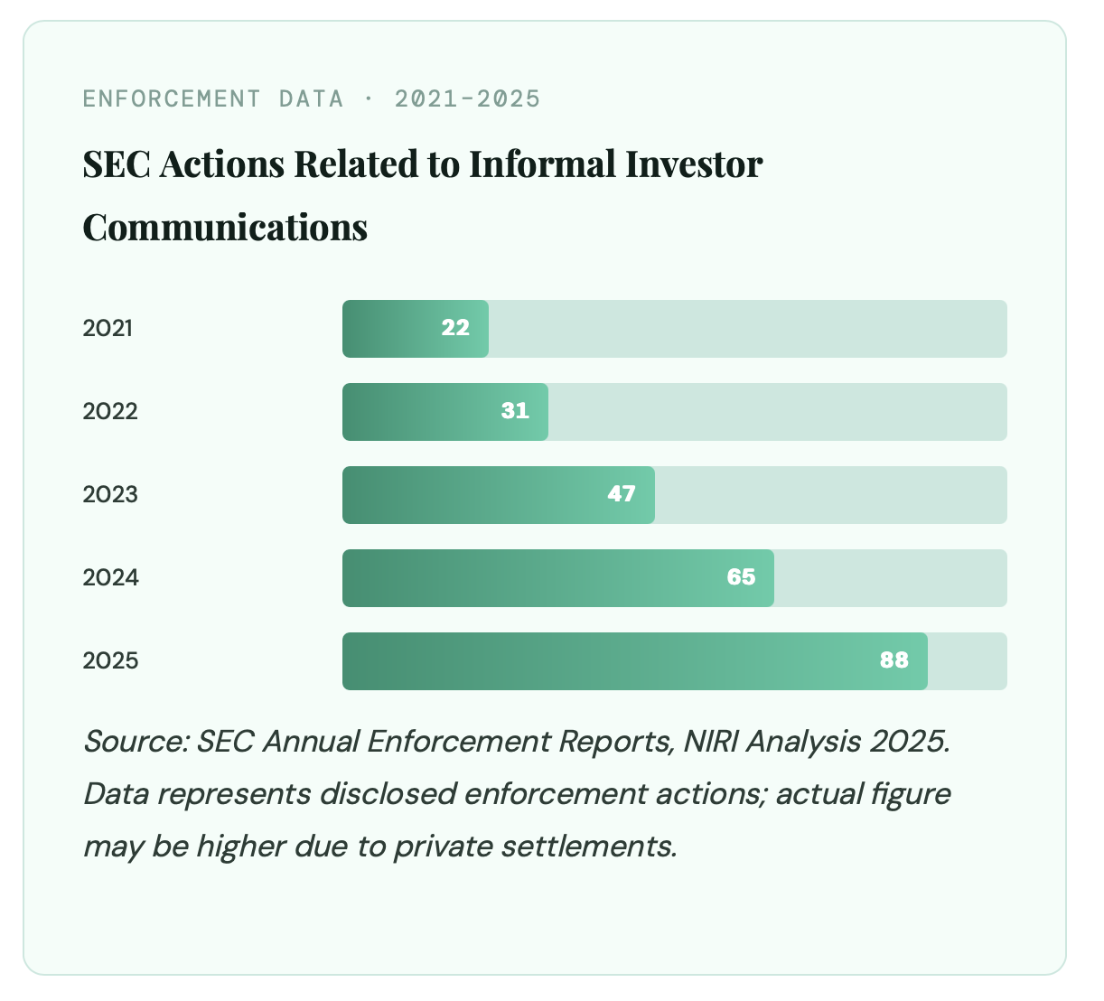Screen dimensions: 1104x1001
Task: Click the value 65 inside the bar
Action: (741, 578)
